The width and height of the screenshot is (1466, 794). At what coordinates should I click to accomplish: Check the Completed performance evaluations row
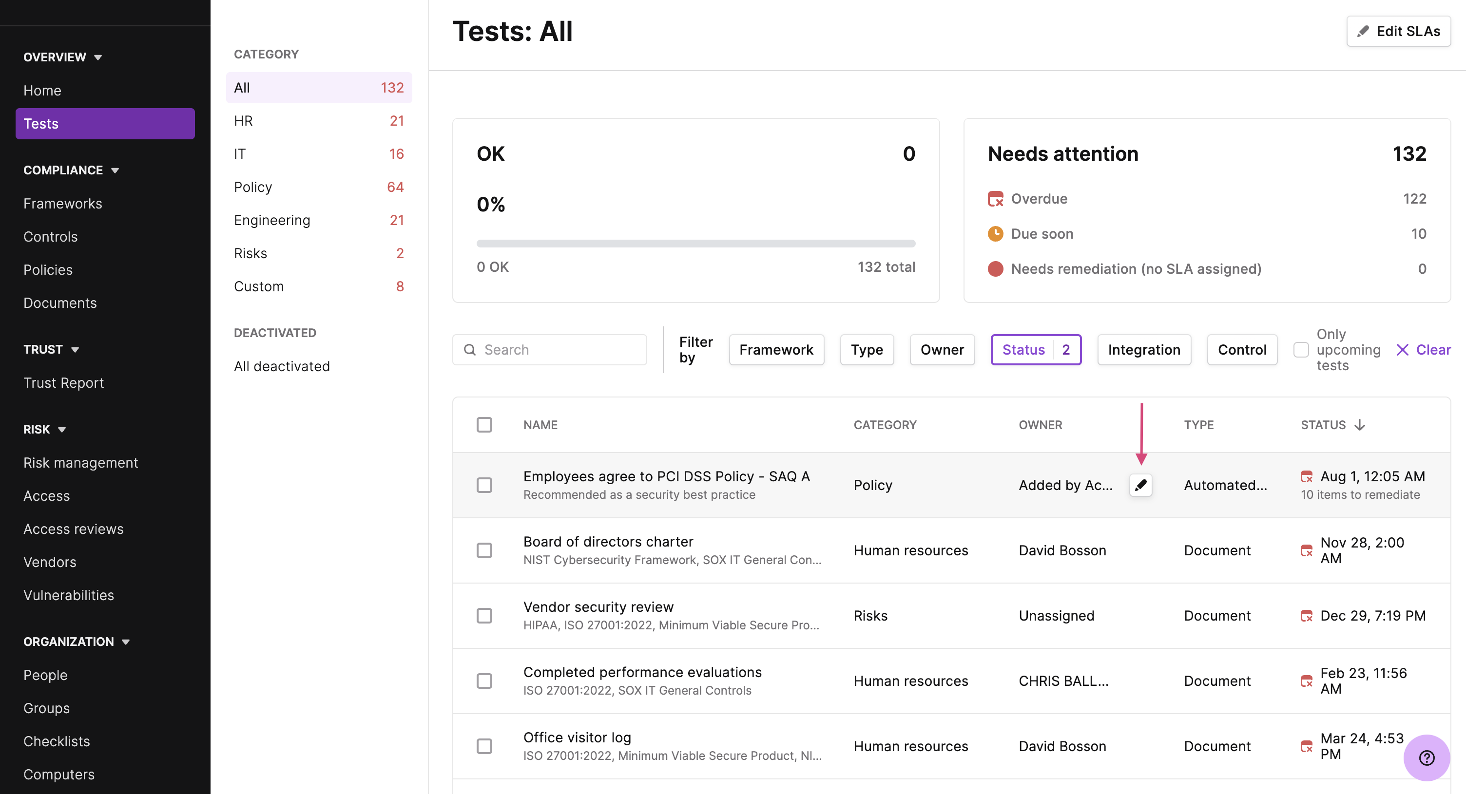pos(484,681)
